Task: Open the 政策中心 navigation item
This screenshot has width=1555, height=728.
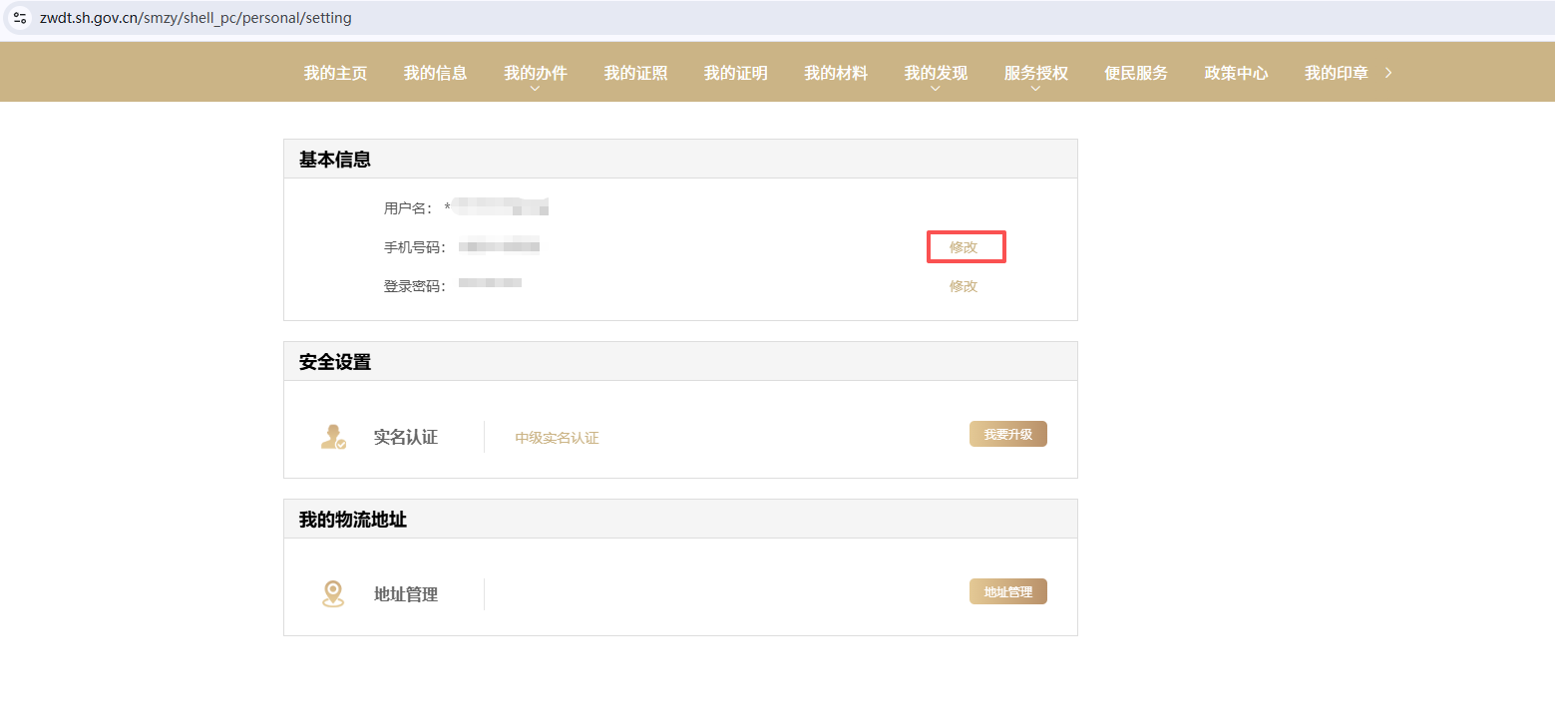Action: [x=1236, y=73]
